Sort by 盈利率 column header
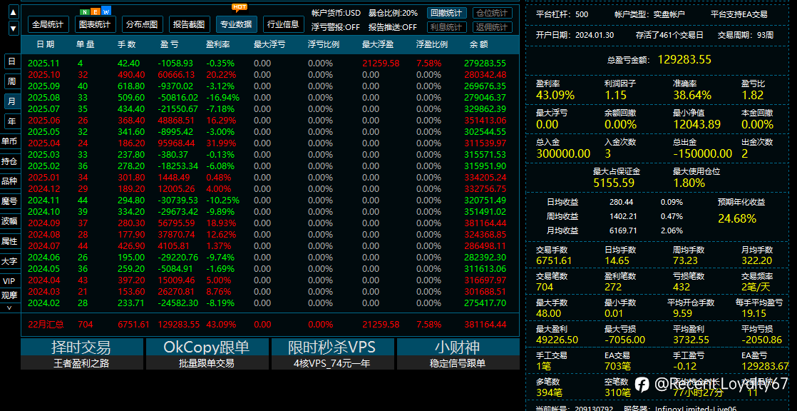Screen dimensions: 797x411 tap(218, 45)
